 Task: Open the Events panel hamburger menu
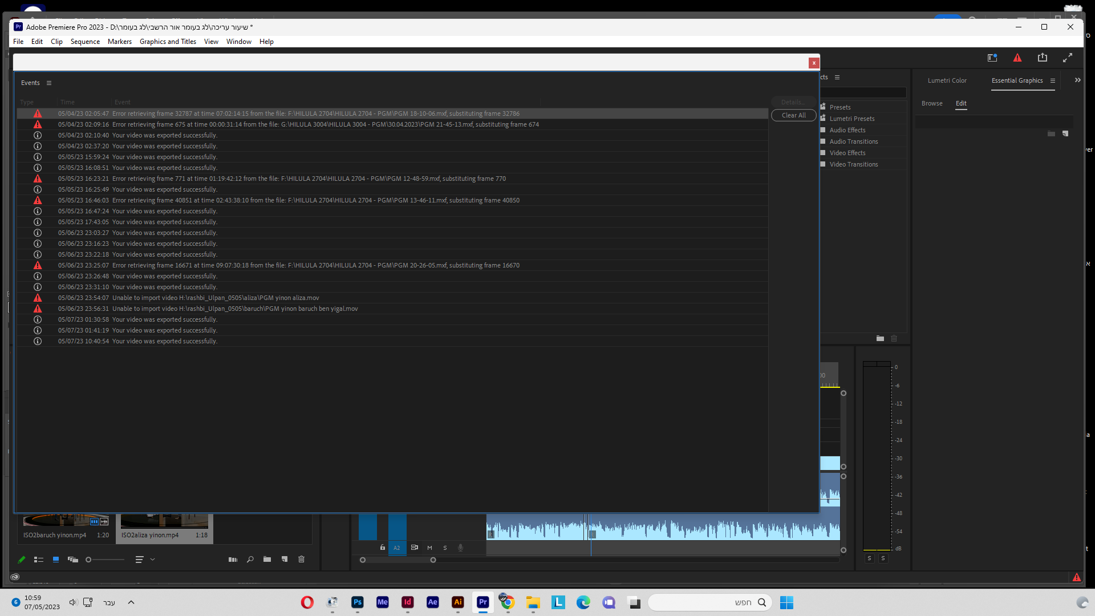[49, 83]
